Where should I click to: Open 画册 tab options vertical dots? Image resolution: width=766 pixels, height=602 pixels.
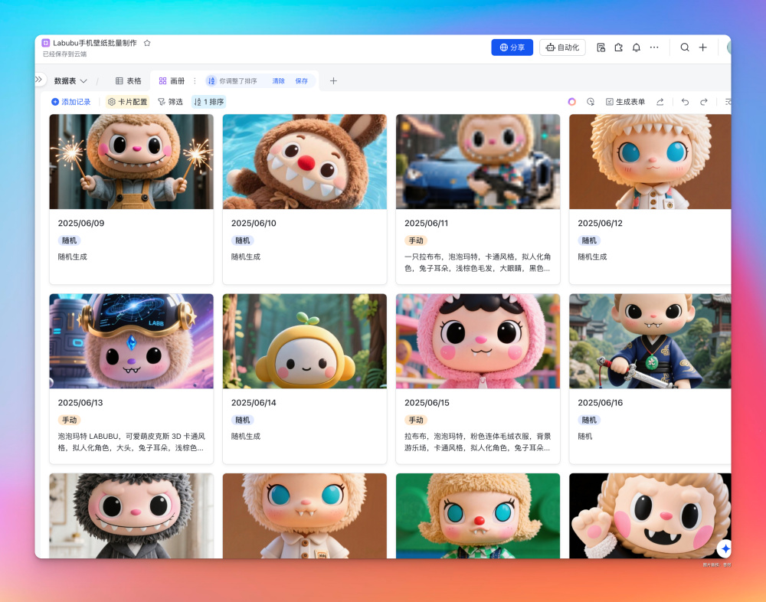point(195,80)
